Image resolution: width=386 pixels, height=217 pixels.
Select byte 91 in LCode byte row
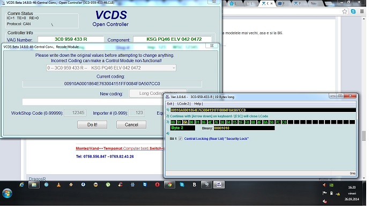point(179,122)
